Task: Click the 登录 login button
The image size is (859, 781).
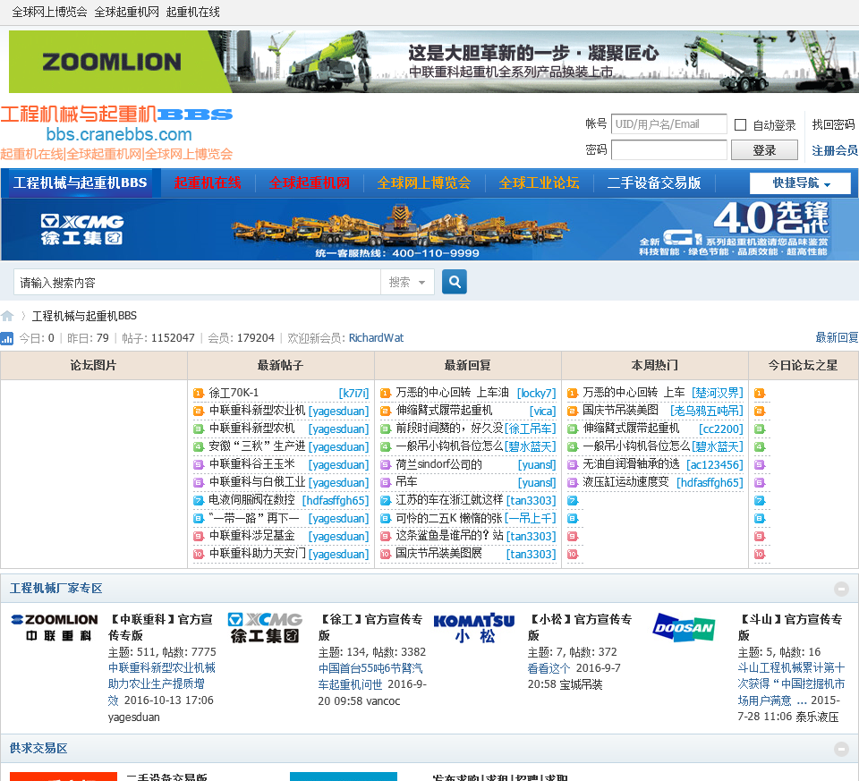Action: pyautogui.click(x=764, y=150)
